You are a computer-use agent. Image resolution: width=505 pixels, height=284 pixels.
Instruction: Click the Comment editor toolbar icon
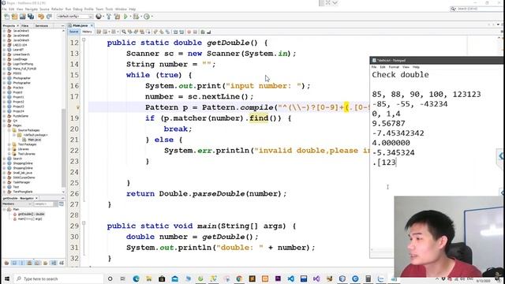click(203, 32)
